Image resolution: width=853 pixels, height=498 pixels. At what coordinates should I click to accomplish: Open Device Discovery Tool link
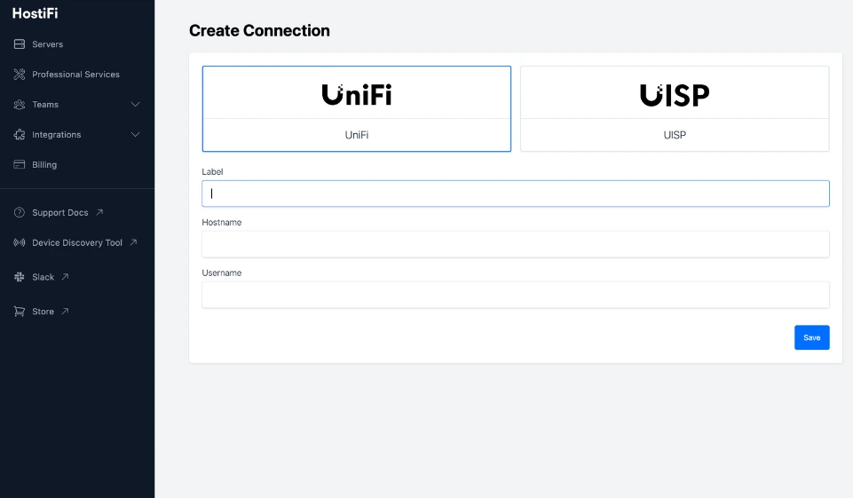point(76,242)
